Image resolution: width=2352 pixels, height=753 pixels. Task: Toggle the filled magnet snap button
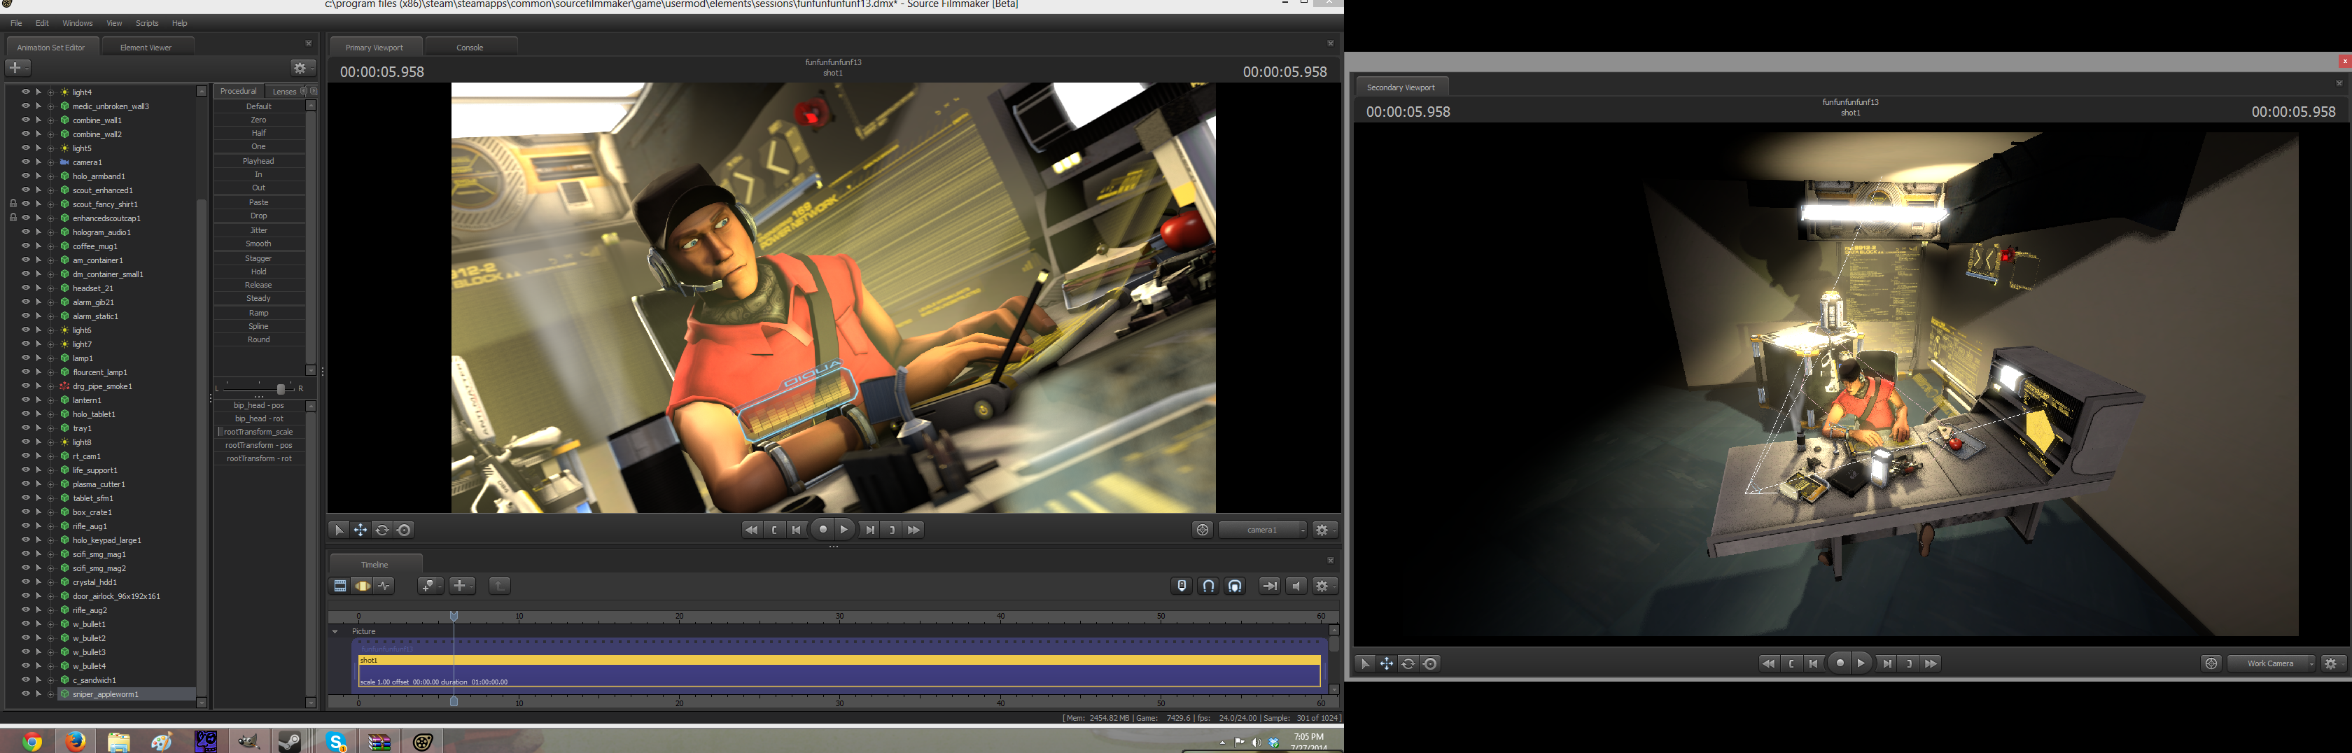tap(1234, 586)
